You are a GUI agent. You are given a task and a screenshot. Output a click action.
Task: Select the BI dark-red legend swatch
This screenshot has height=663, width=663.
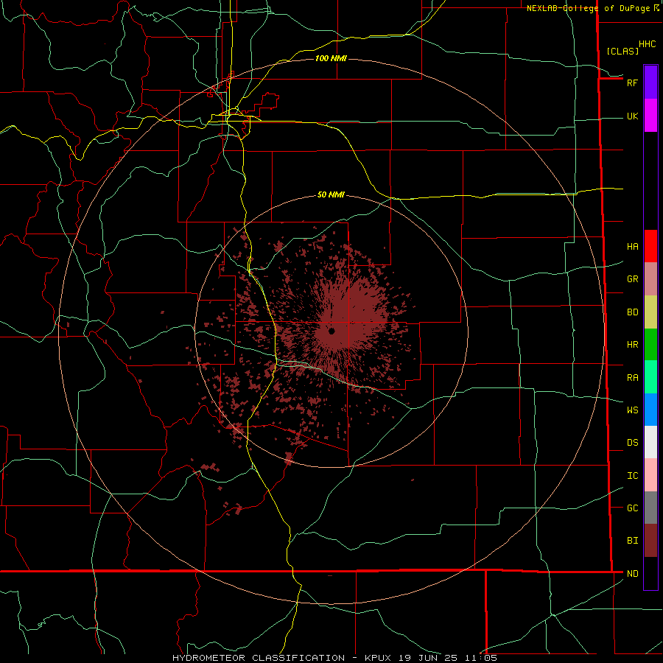650,541
